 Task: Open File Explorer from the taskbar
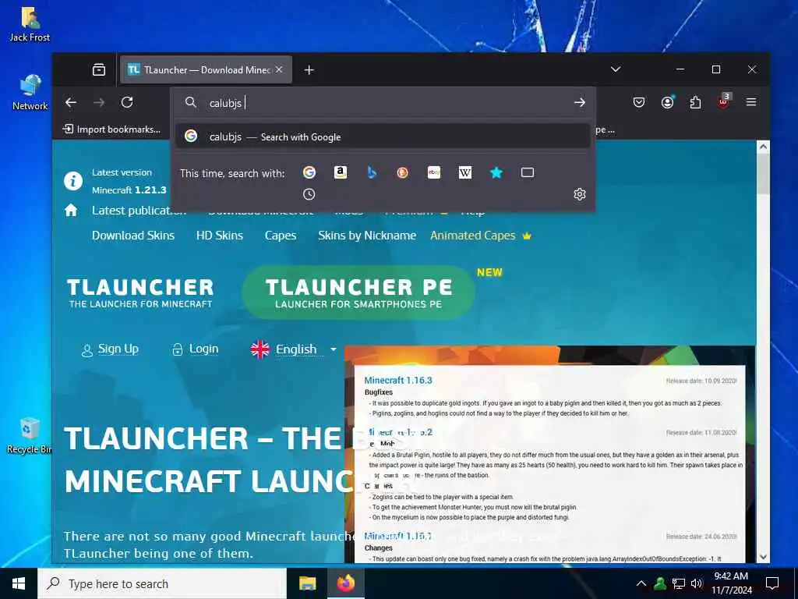(307, 583)
